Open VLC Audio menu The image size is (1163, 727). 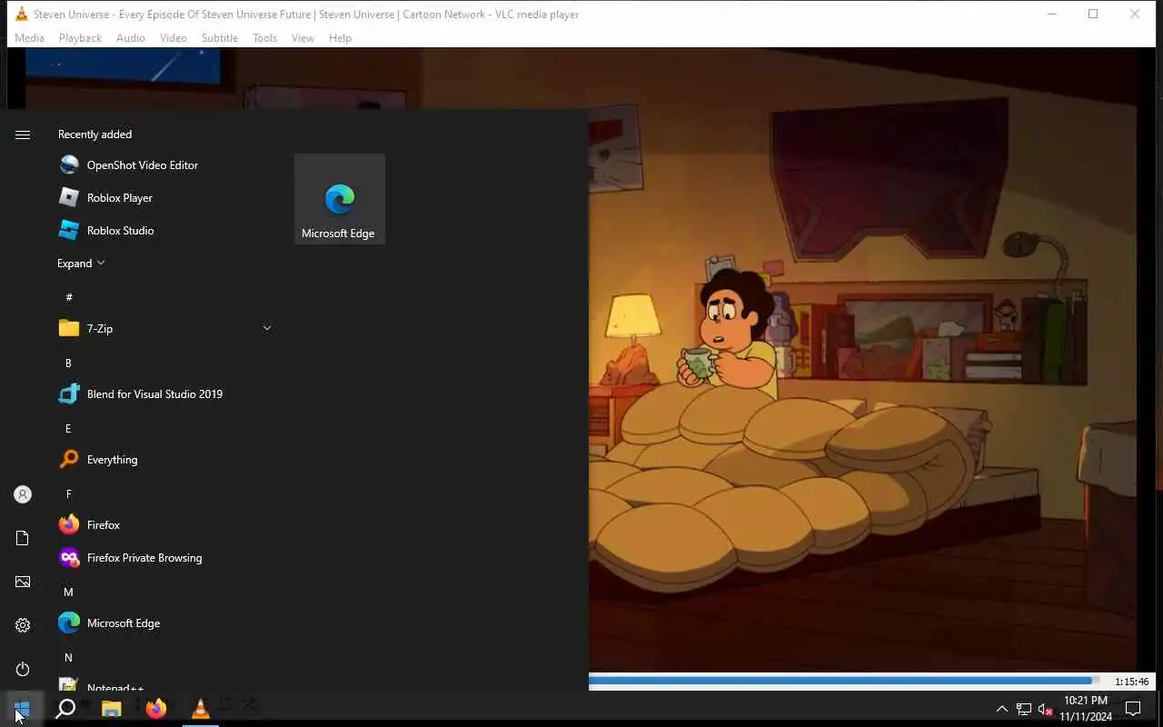(130, 38)
